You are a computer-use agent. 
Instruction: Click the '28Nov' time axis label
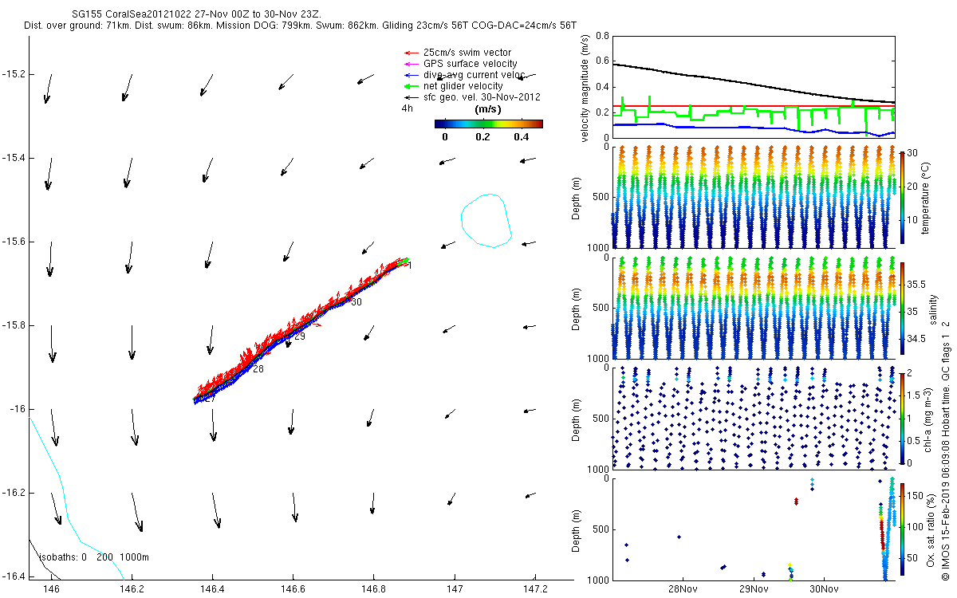683,589
